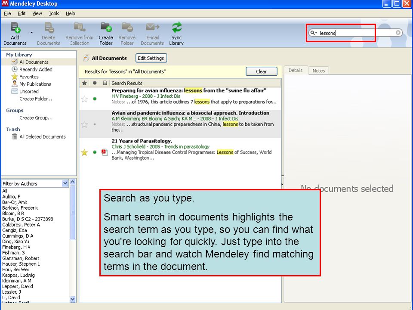The height and width of the screenshot is (310, 413).
Task: Filter by author Bar-Or, Amit
Action: click(x=15, y=202)
